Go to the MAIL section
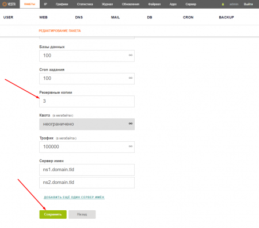The image size is (259, 228). point(115,17)
